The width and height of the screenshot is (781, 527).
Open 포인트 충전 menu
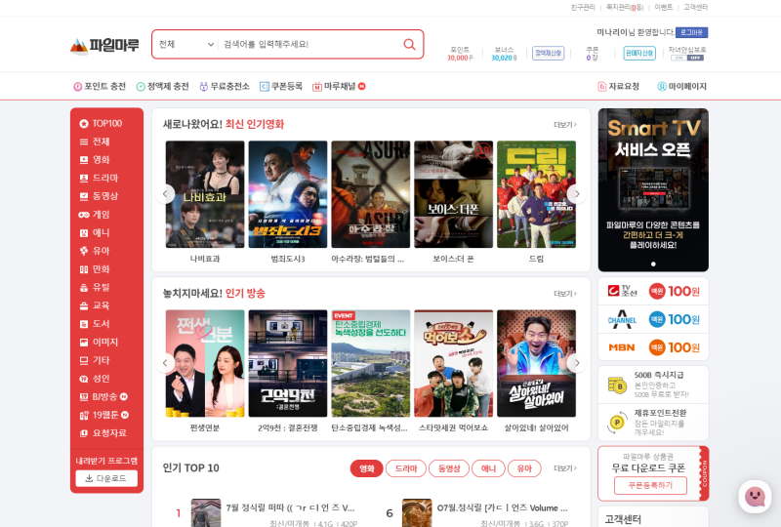point(100,86)
